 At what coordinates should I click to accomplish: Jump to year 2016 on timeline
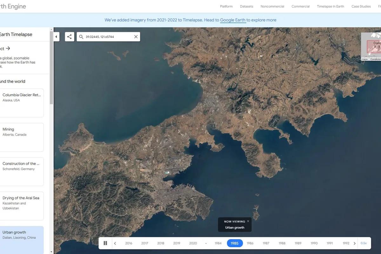click(x=129, y=243)
